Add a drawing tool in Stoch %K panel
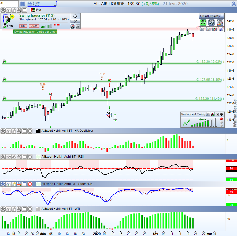 pos(14,184)
